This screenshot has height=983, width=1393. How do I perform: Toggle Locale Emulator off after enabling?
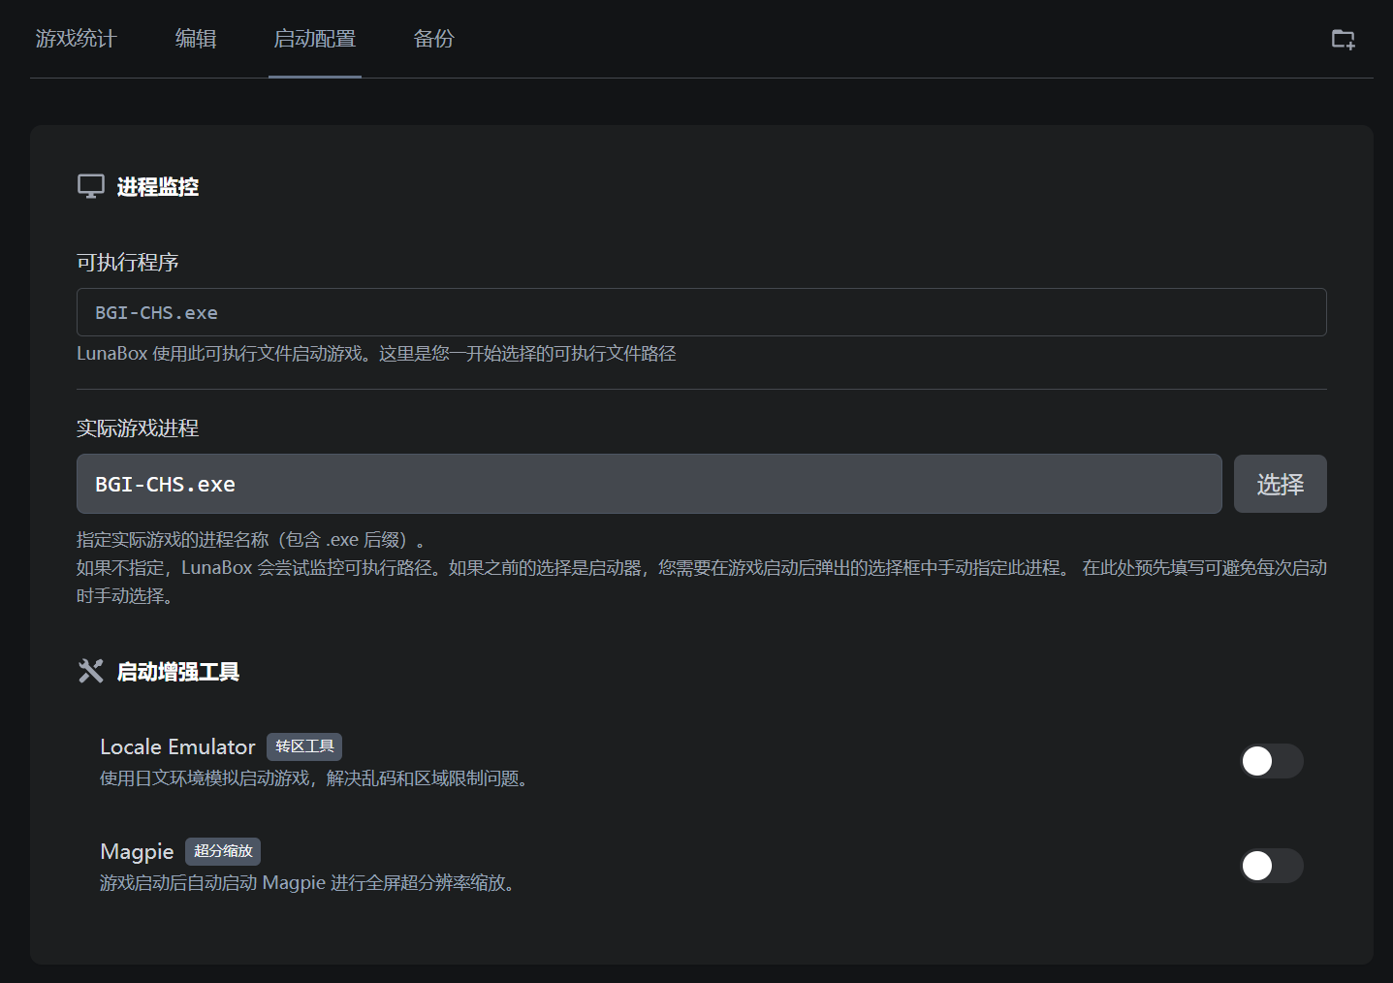(x=1272, y=761)
